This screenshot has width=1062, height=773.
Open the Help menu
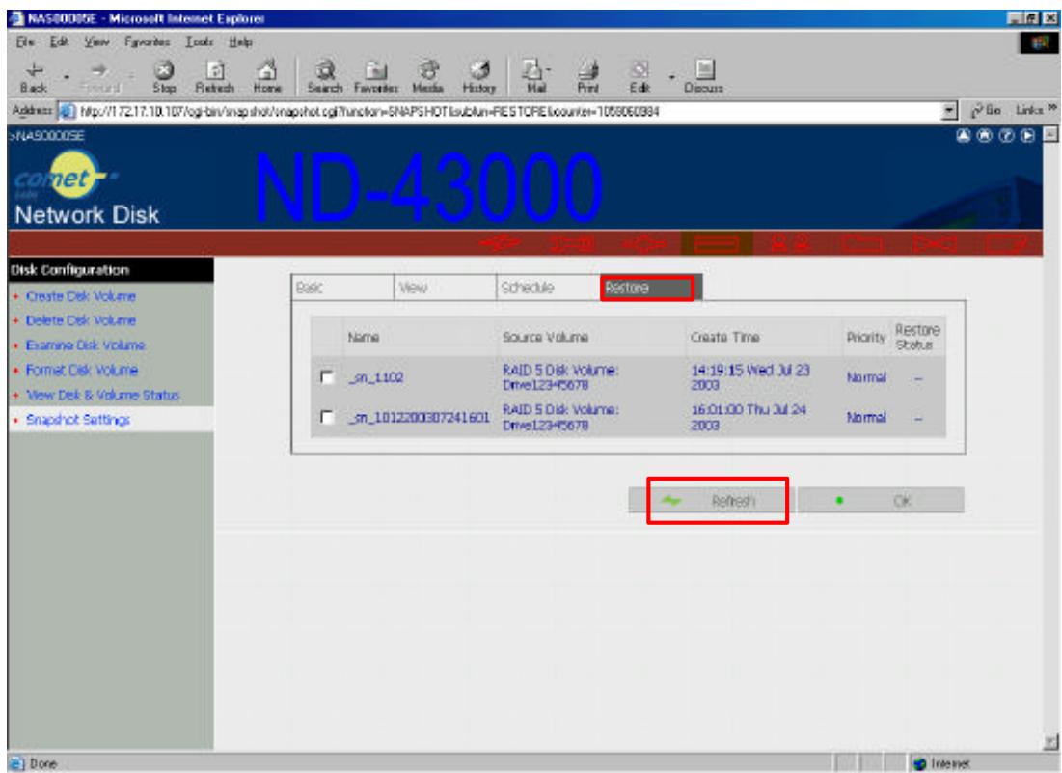click(x=240, y=42)
